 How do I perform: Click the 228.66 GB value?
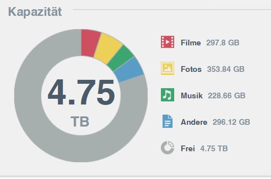[227, 96]
